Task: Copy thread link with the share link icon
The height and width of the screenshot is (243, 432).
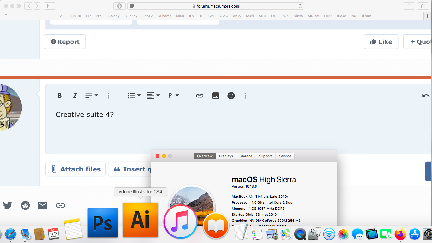Action: [x=60, y=205]
